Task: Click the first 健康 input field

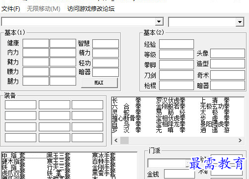Action: click(36, 43)
